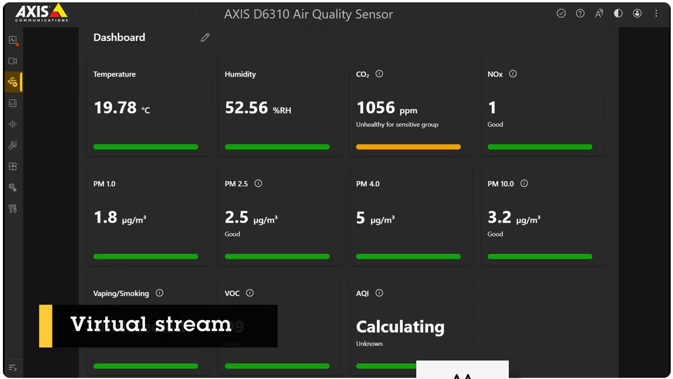Click the orange CO₂ level bar

click(408, 147)
